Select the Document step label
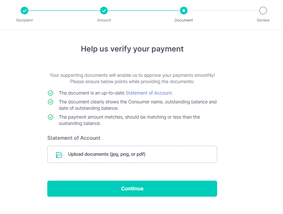Image resolution: width=283 pixels, height=214 pixels. 184,20
